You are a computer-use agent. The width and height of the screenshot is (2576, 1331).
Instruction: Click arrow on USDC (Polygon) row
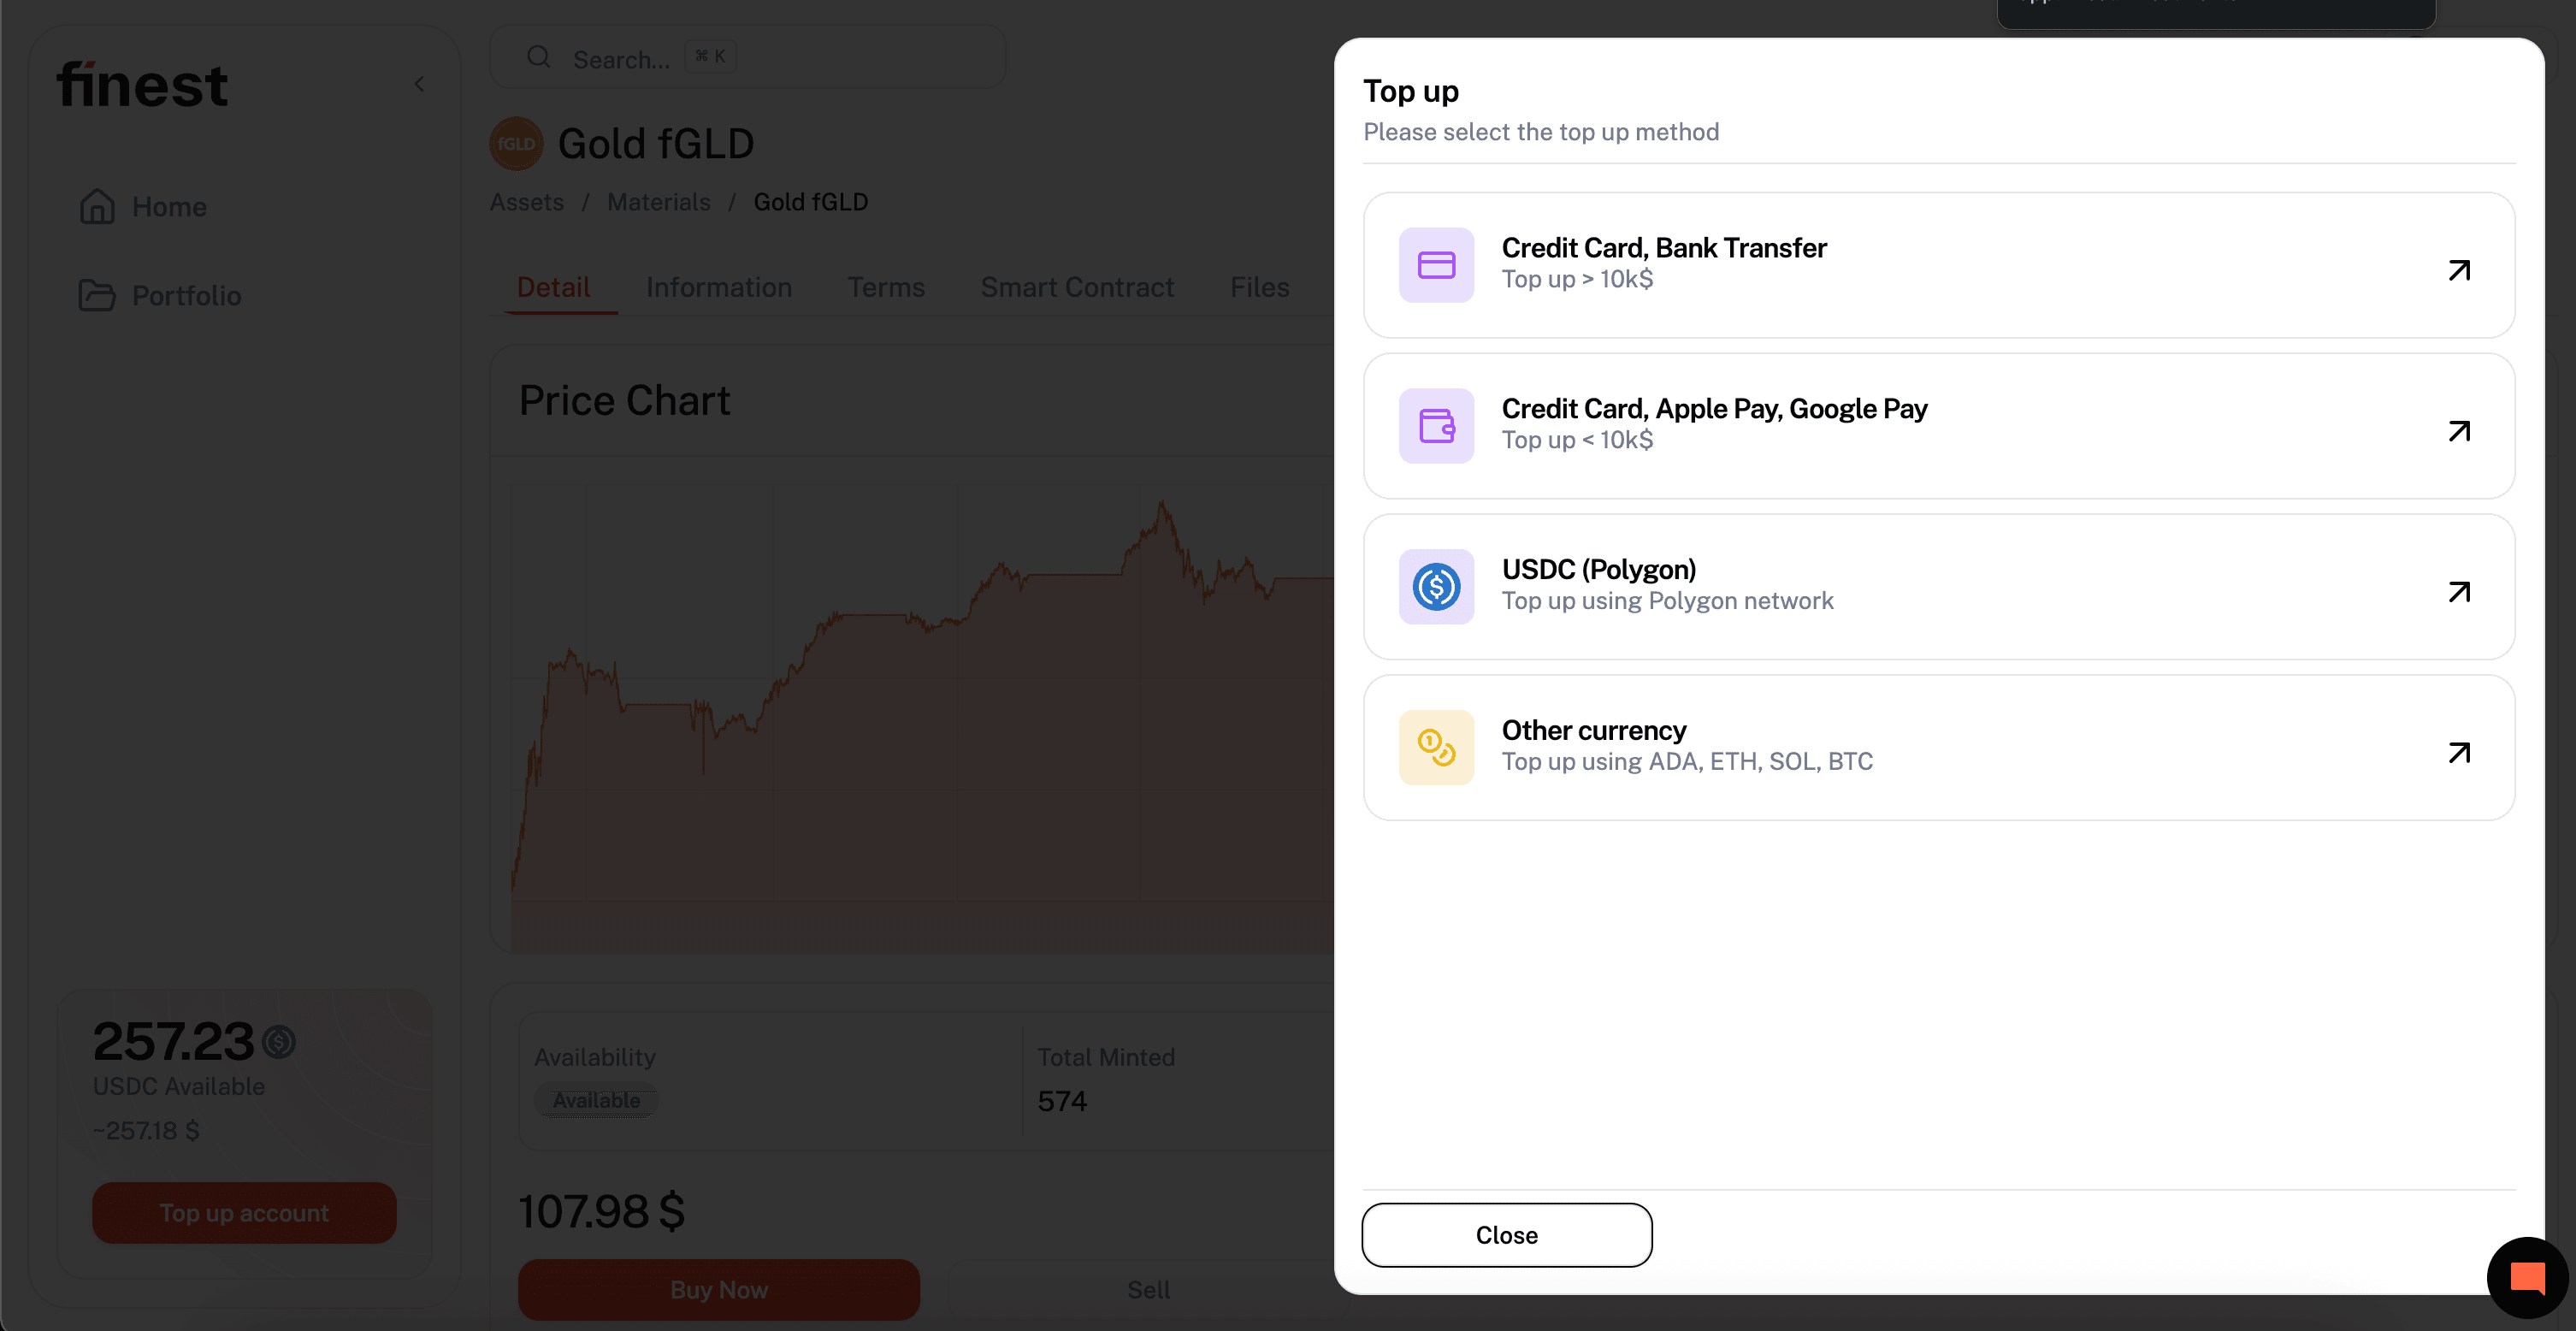click(x=2459, y=592)
